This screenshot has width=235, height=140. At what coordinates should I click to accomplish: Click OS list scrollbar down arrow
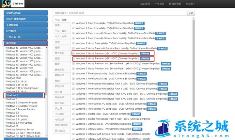coord(46,136)
